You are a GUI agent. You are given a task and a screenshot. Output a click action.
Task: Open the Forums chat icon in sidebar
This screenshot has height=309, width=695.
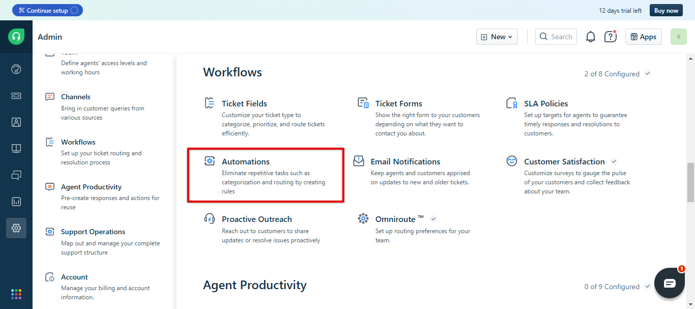16,175
